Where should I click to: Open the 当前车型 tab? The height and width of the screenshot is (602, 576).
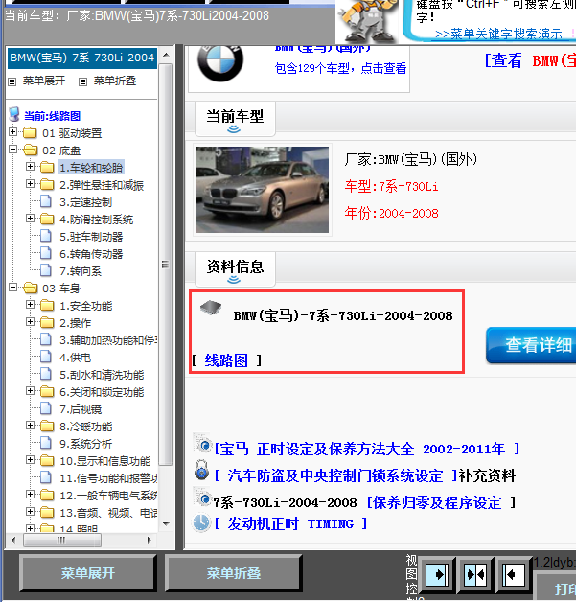pyautogui.click(x=235, y=119)
